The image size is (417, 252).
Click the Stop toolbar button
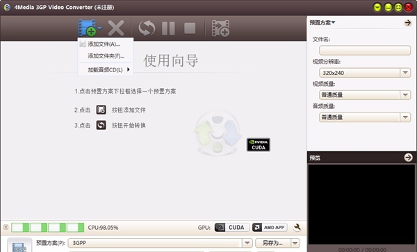[190, 28]
